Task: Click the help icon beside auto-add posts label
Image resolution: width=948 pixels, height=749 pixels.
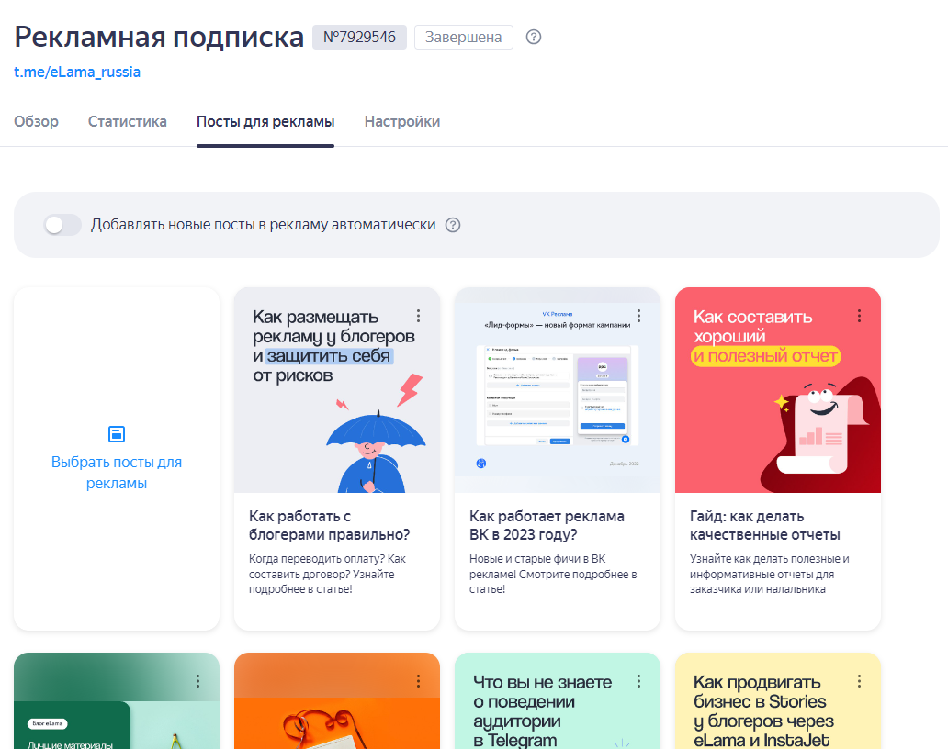Action: (x=453, y=225)
